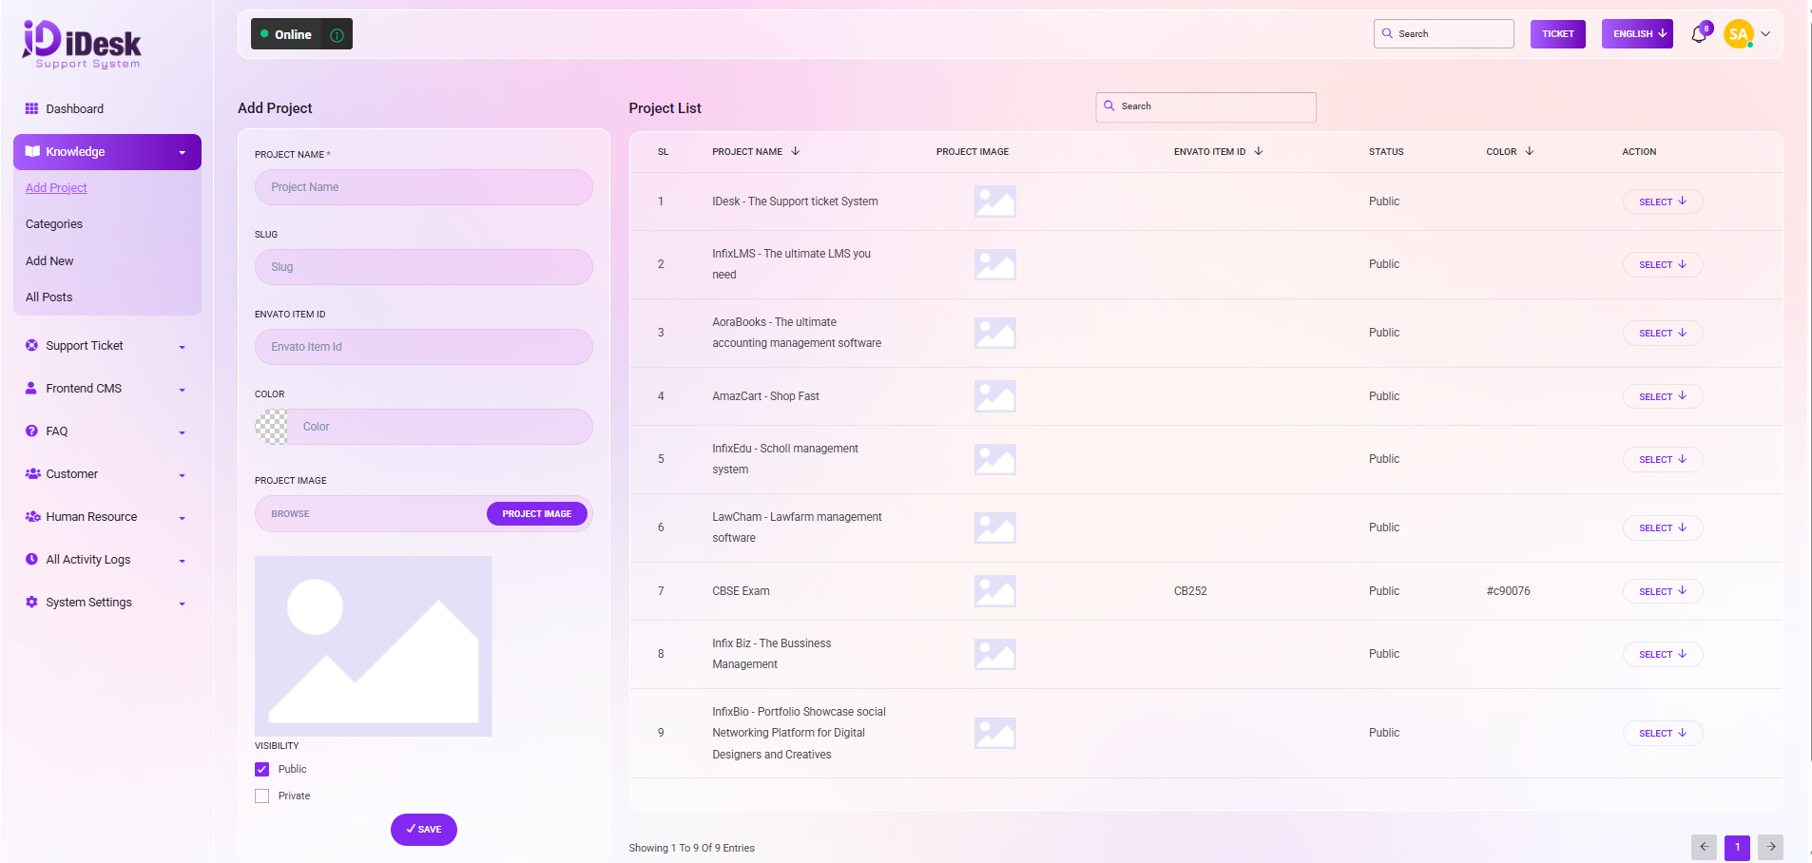The height and width of the screenshot is (863, 1812).
Task: Open the ENGLISH language dropdown
Action: click(1636, 34)
